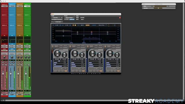Open the key input selector dropdown
Image resolution: width=185 pixels, height=104 pixels.
(x=58, y=22)
